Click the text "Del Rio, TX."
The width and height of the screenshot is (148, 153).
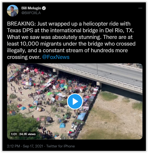tap(119, 30)
